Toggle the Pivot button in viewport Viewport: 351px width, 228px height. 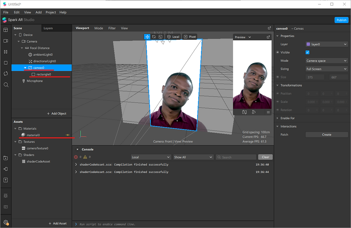(x=190, y=37)
